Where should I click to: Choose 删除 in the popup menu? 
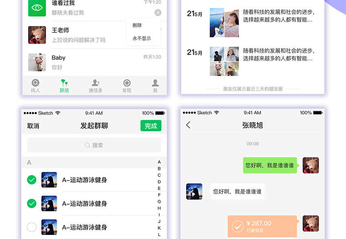pyautogui.click(x=137, y=25)
